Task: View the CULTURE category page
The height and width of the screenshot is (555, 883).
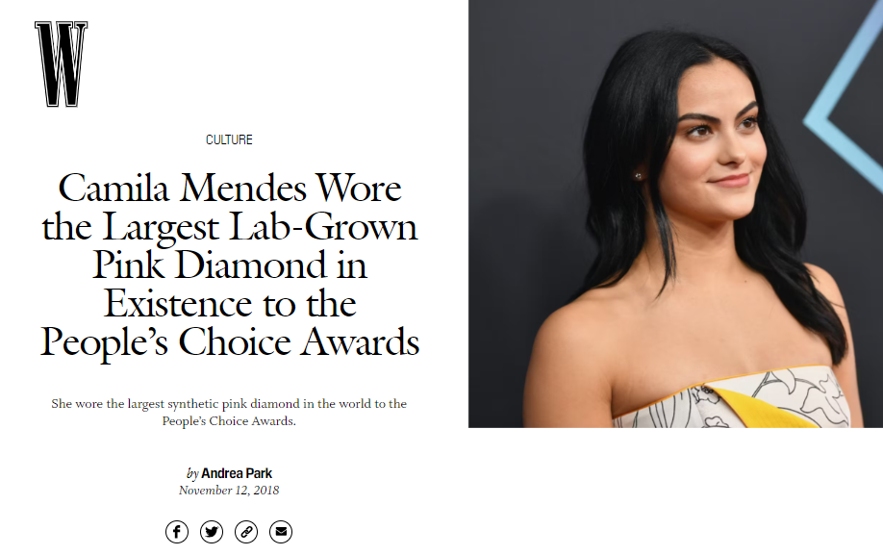Action: click(229, 139)
